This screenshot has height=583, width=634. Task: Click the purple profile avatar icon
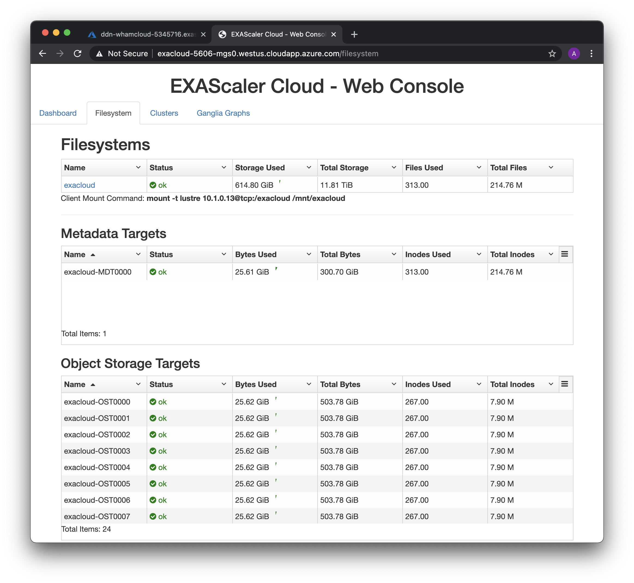[x=574, y=53]
